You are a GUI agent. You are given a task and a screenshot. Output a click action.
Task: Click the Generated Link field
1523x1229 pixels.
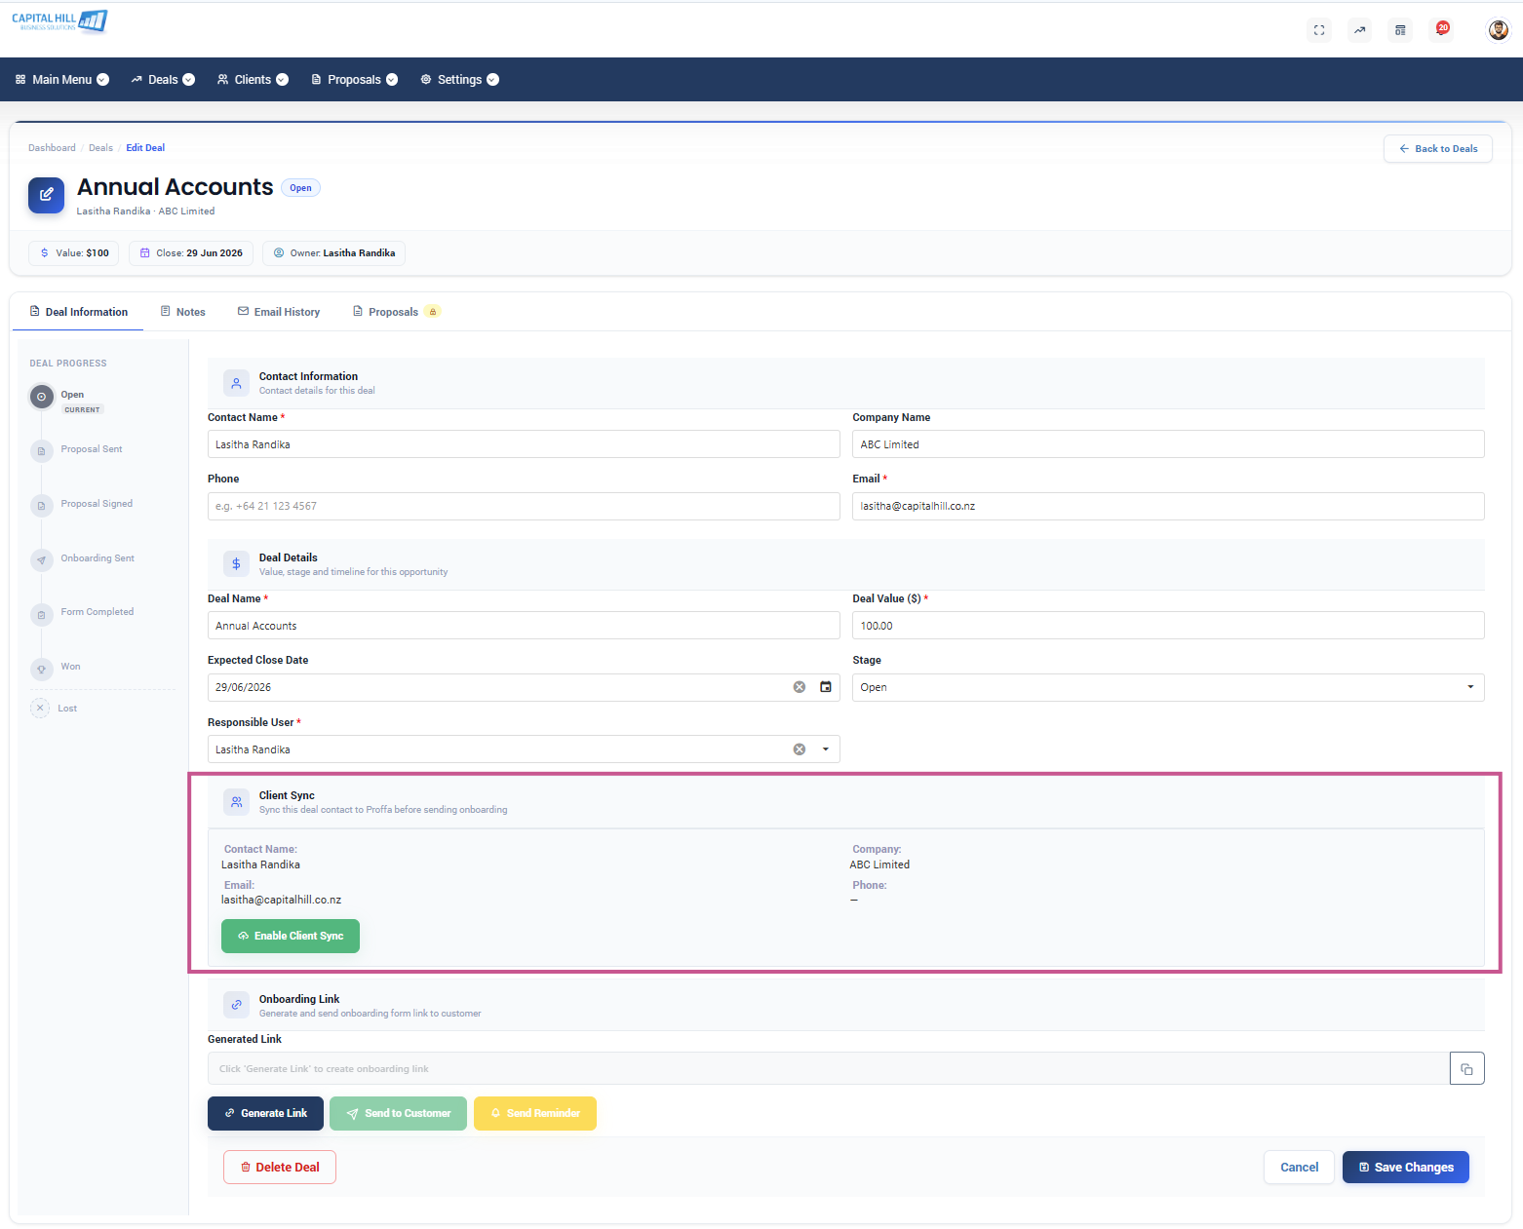829,1068
